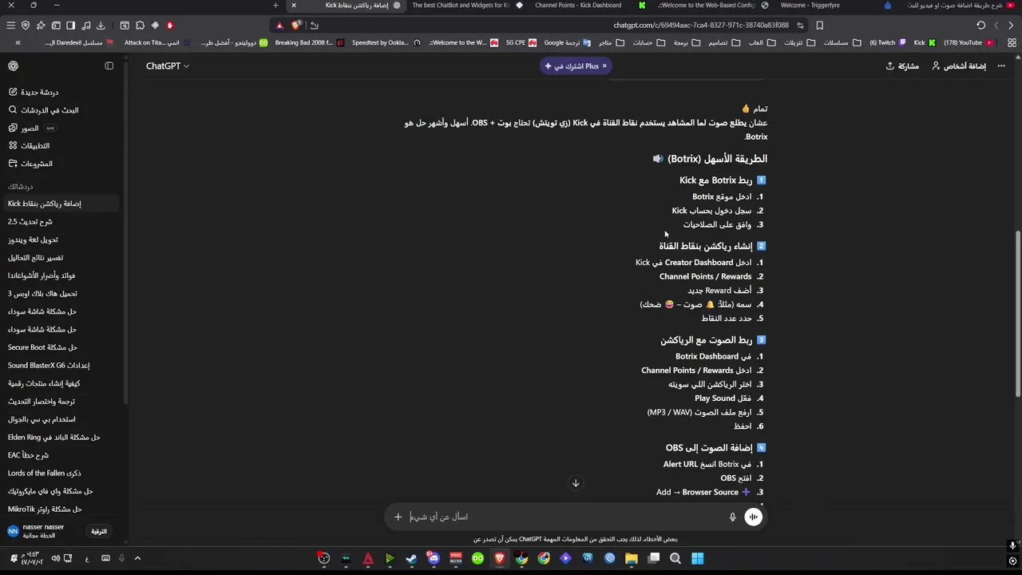Click the Brave Rewards triangle icon

tap(279, 26)
